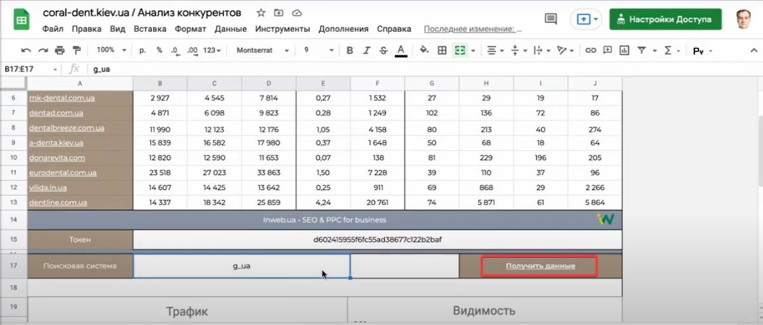The image size is (763, 325).
Task: Open the Вид menu
Action: (117, 29)
